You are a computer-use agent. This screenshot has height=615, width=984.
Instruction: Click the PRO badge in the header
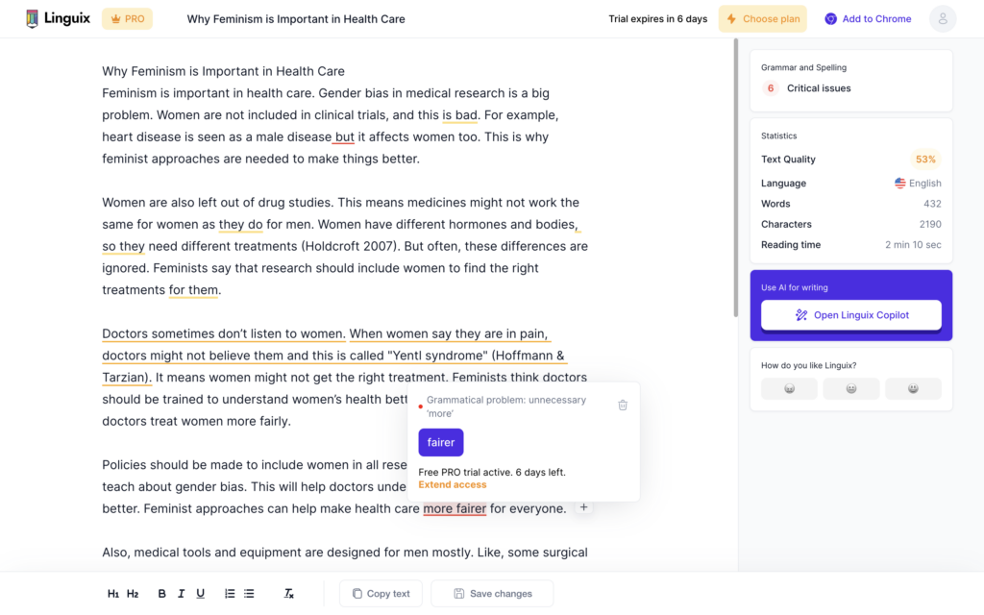127,18
